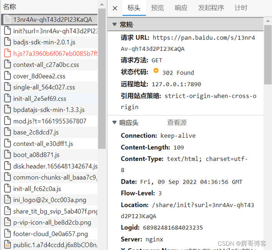Screen dimensions: 272x250
Task: Select context-all_c27a0bc.css request
Action: pyautogui.click(x=49, y=65)
